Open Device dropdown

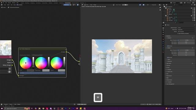pos(186,31)
